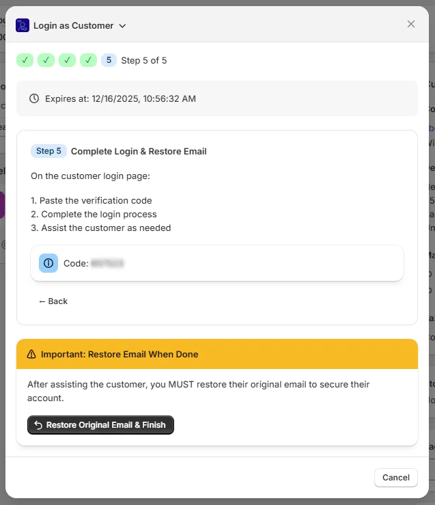Click the Important: Restore Email When Done banner

click(x=216, y=355)
